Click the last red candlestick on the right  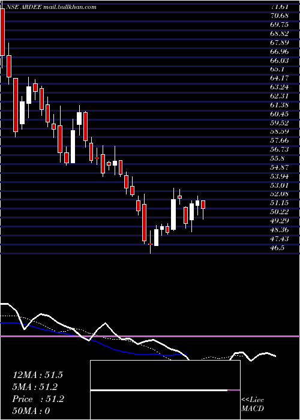[x=203, y=205]
